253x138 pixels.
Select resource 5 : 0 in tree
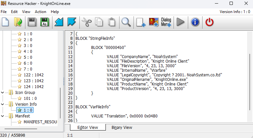click(28, 57)
